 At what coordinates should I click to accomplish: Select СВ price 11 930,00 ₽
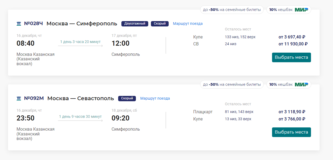click(x=293, y=44)
